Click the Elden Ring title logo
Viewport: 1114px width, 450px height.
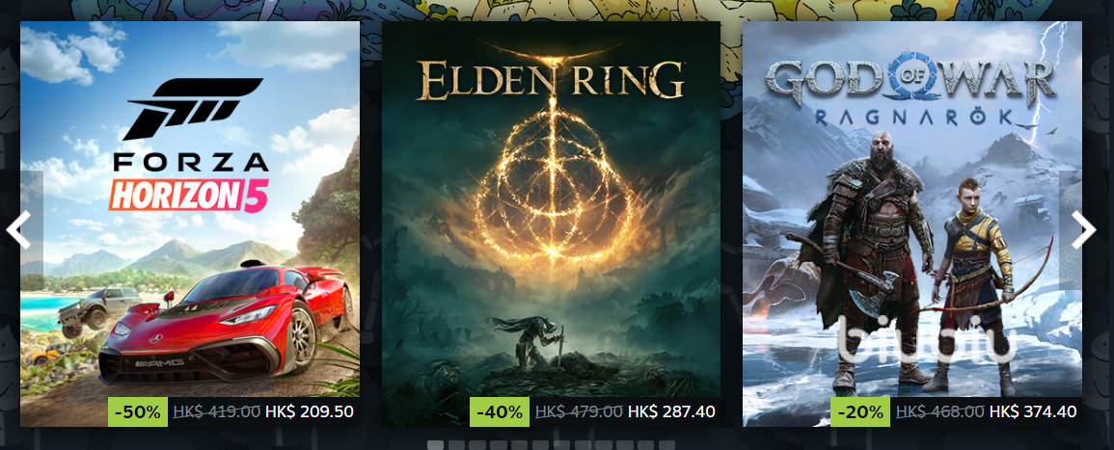(551, 78)
